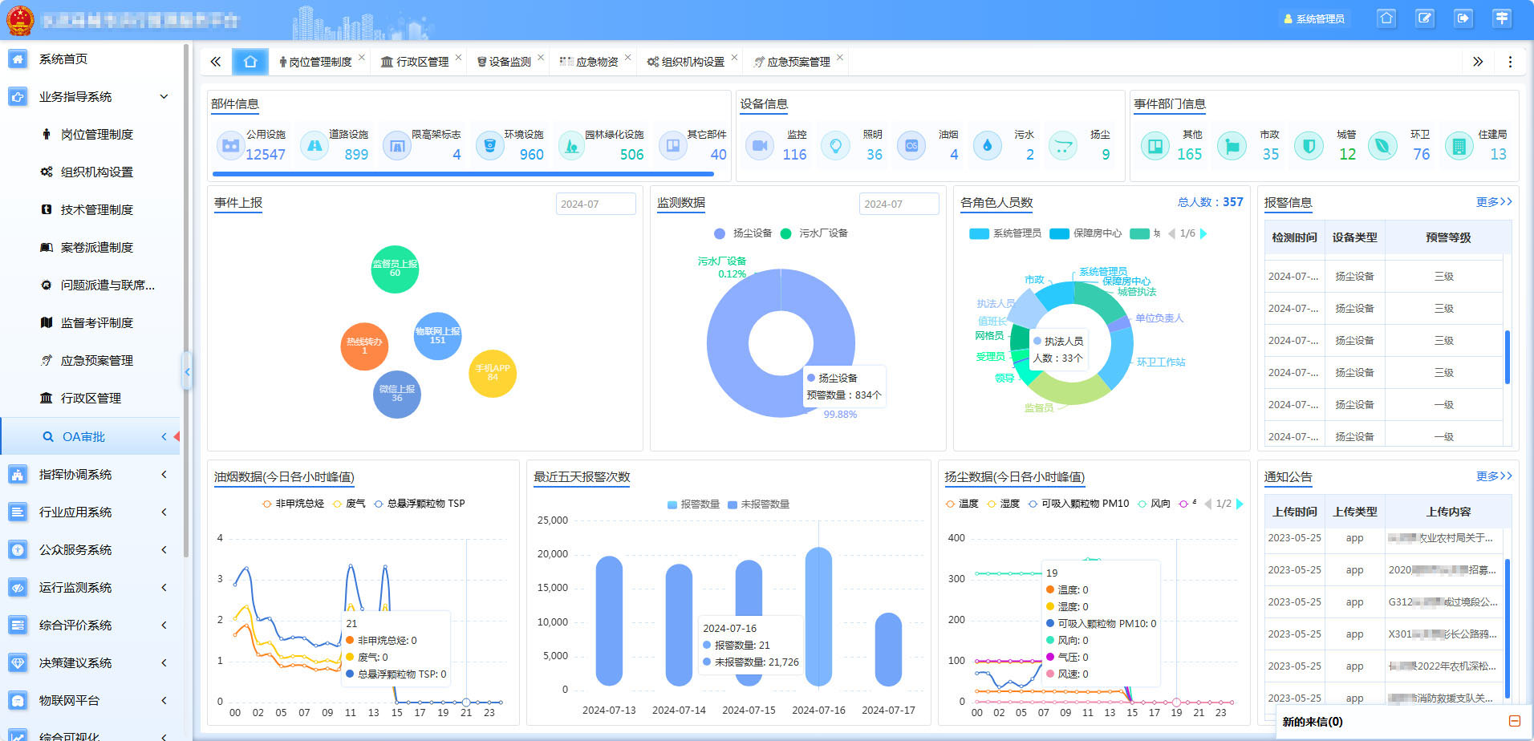Click the double-left arrow tab scroll icon
Viewport: 1534px width, 741px height.
(x=215, y=62)
